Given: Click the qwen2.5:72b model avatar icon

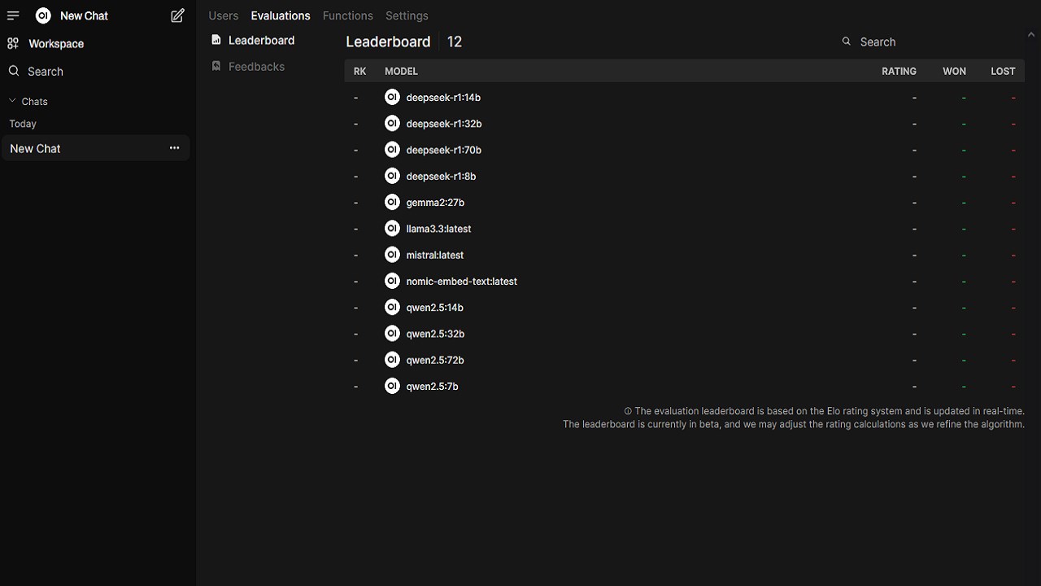Looking at the screenshot, I should pyautogui.click(x=392, y=360).
